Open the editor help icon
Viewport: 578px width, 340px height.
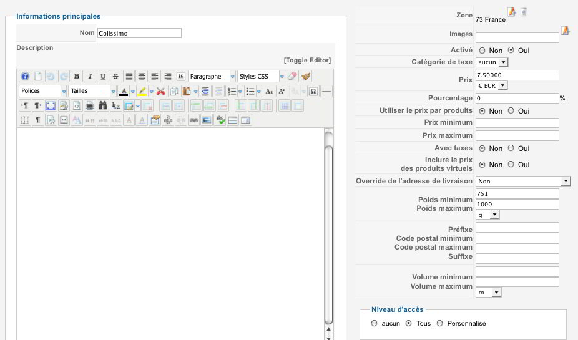[x=25, y=76]
